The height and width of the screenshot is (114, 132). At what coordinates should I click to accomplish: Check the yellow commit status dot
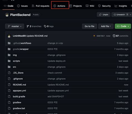coord(94,36)
